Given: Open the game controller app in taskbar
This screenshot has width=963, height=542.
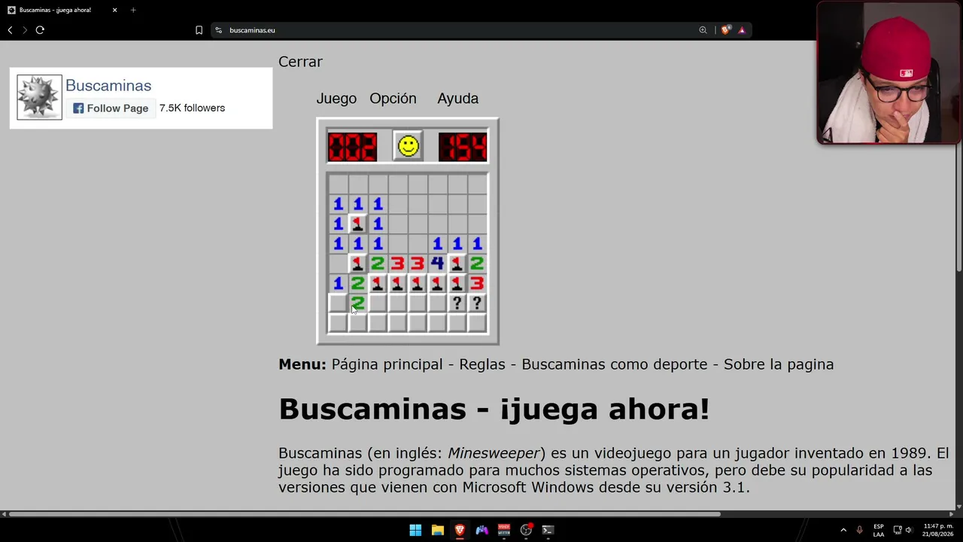Looking at the screenshot, I should point(481,530).
